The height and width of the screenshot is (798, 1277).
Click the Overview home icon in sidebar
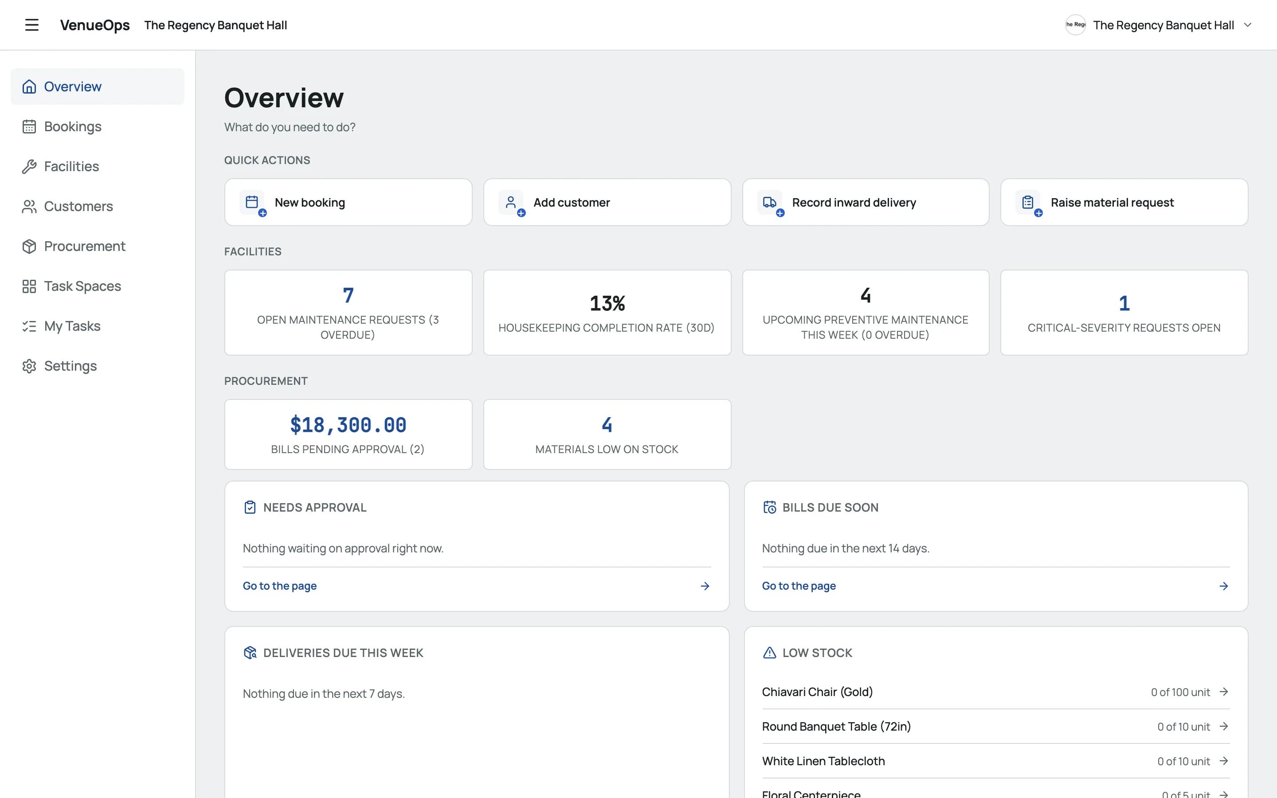point(29,86)
